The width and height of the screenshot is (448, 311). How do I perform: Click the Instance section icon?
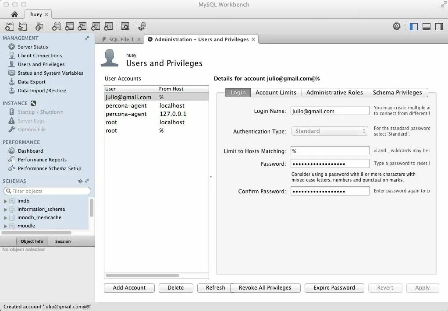coord(33,103)
